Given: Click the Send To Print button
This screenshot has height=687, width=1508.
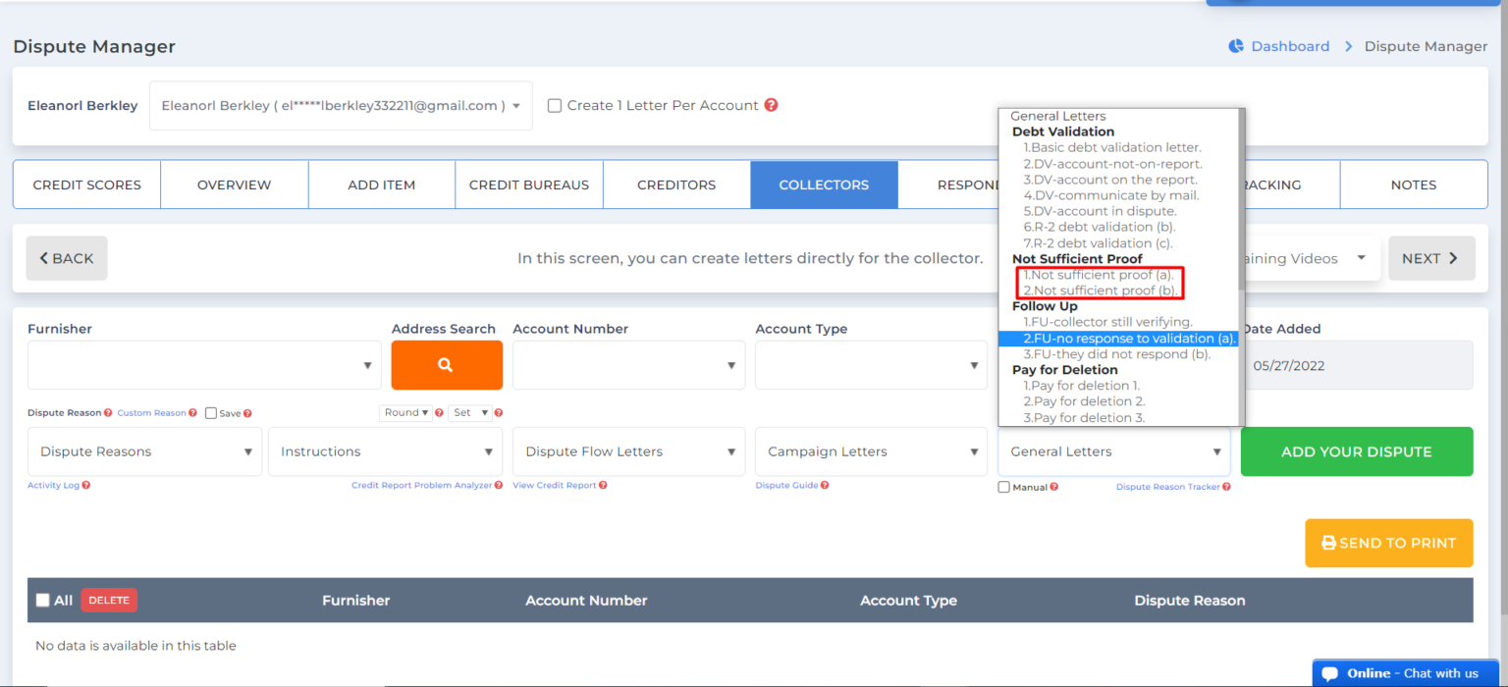Looking at the screenshot, I should pyautogui.click(x=1388, y=543).
